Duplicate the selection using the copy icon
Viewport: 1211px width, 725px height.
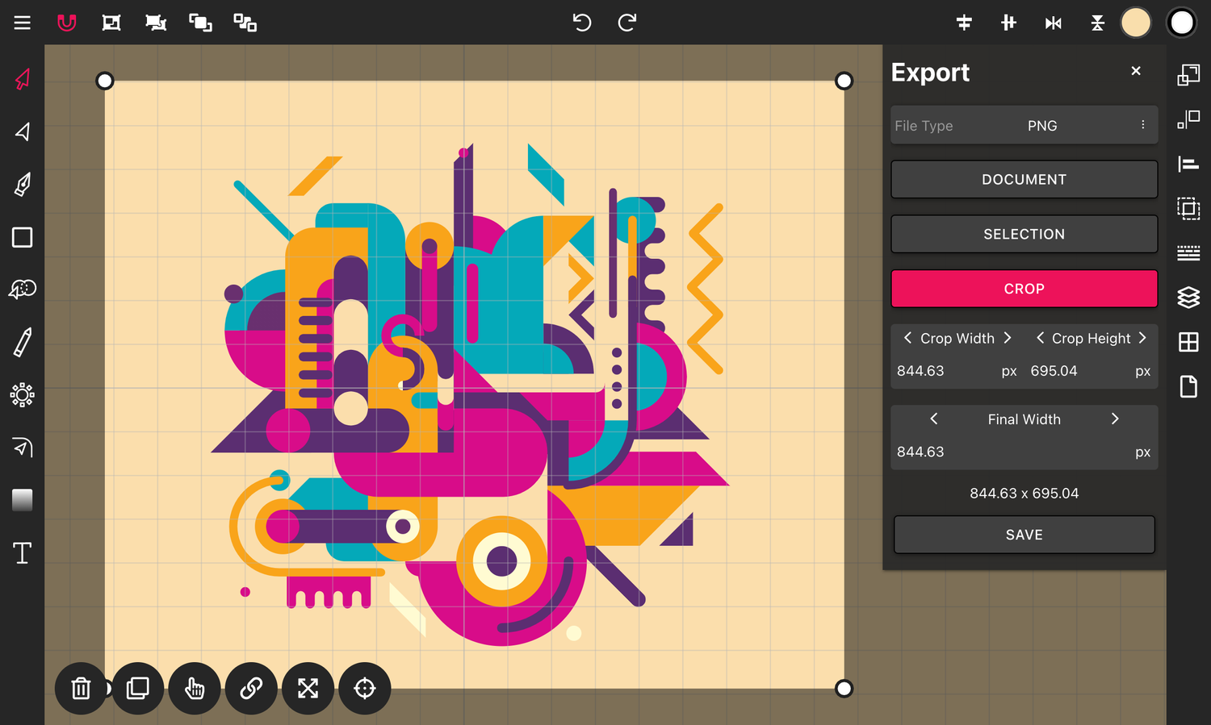click(137, 688)
